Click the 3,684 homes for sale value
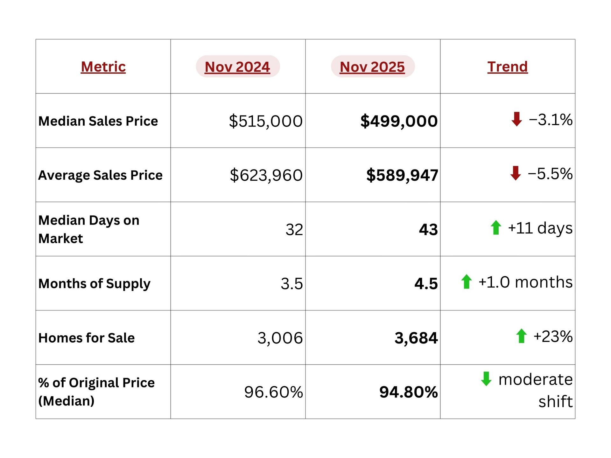Viewport: 611px width, 458px height. (416, 338)
